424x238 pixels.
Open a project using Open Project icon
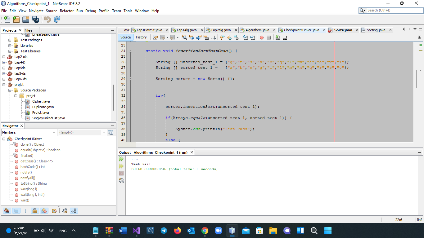[26, 19]
